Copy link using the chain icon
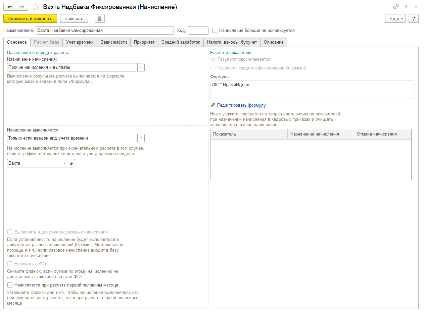 click(396, 7)
